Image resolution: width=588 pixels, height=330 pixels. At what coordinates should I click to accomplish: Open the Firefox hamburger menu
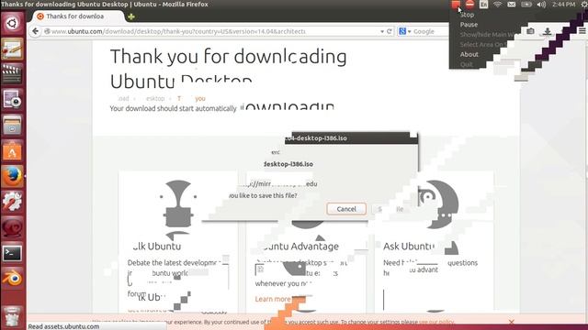pos(582,31)
